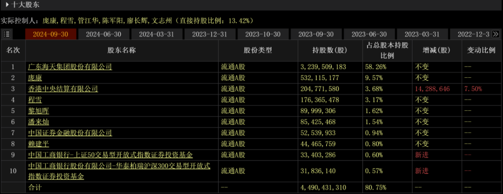Click the shareholder name 程雪
This screenshot has width=503, height=194.
35,100
